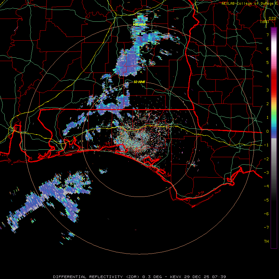
Task: Click the color scale value 6
Action: 268,49
